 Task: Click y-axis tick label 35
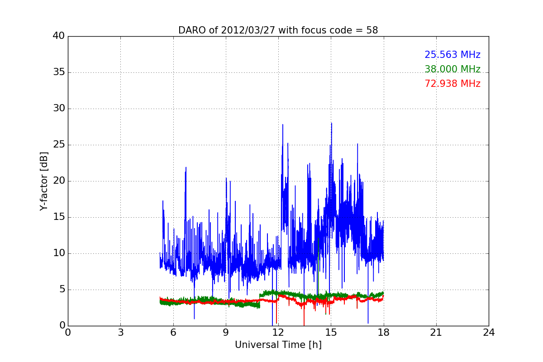[x=58, y=72]
